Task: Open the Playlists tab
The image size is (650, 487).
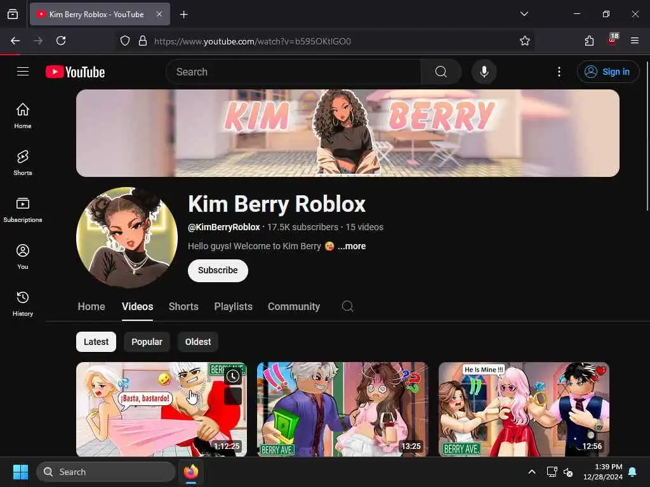Action: (233, 307)
